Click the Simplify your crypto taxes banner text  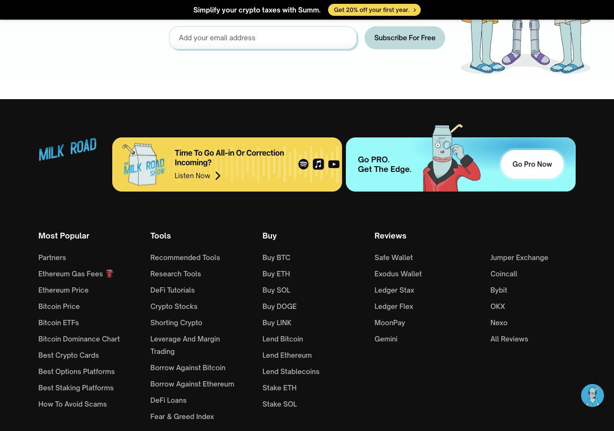[x=257, y=10]
